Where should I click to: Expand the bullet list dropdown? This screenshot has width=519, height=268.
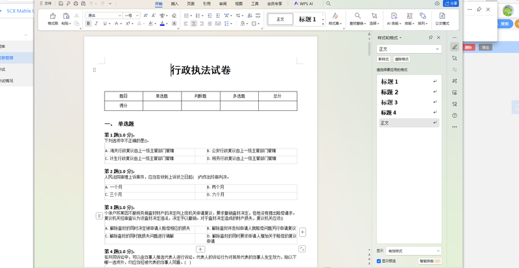pyautogui.click(x=191, y=16)
